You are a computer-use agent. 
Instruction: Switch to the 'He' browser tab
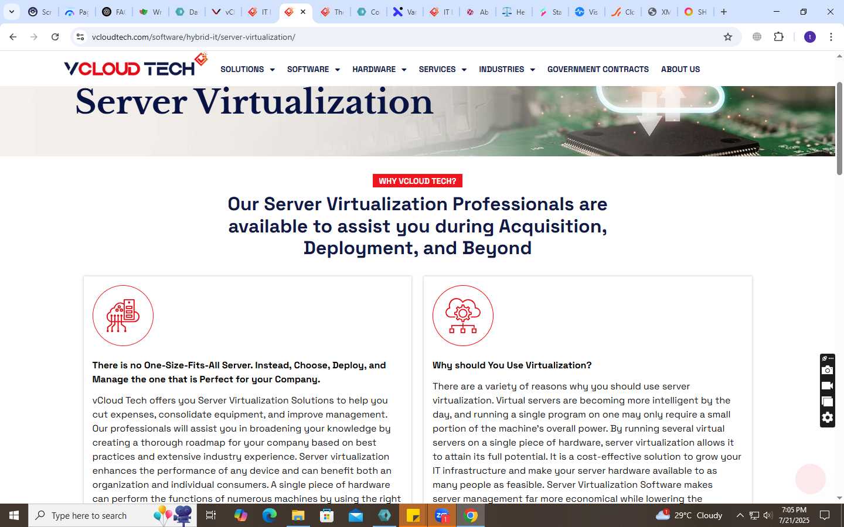click(x=513, y=12)
